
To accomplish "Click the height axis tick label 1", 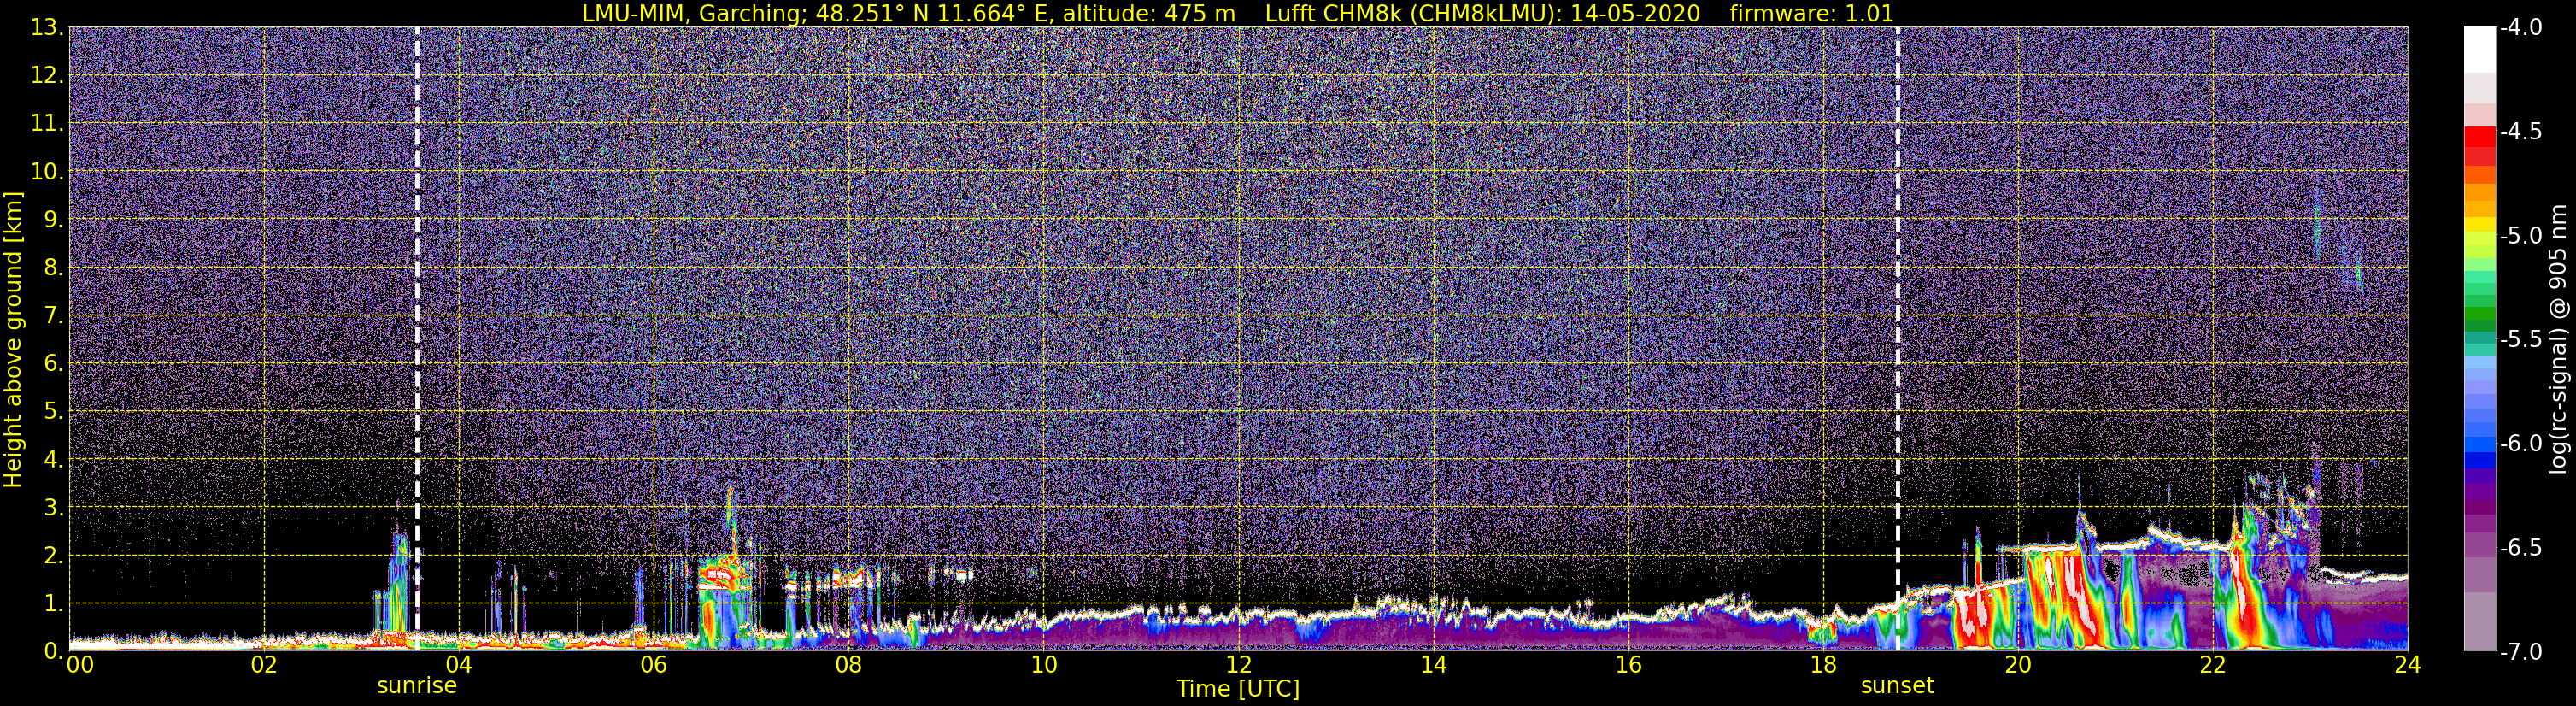I will 53,604.
